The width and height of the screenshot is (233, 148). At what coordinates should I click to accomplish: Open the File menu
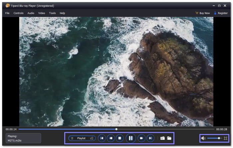(7, 13)
